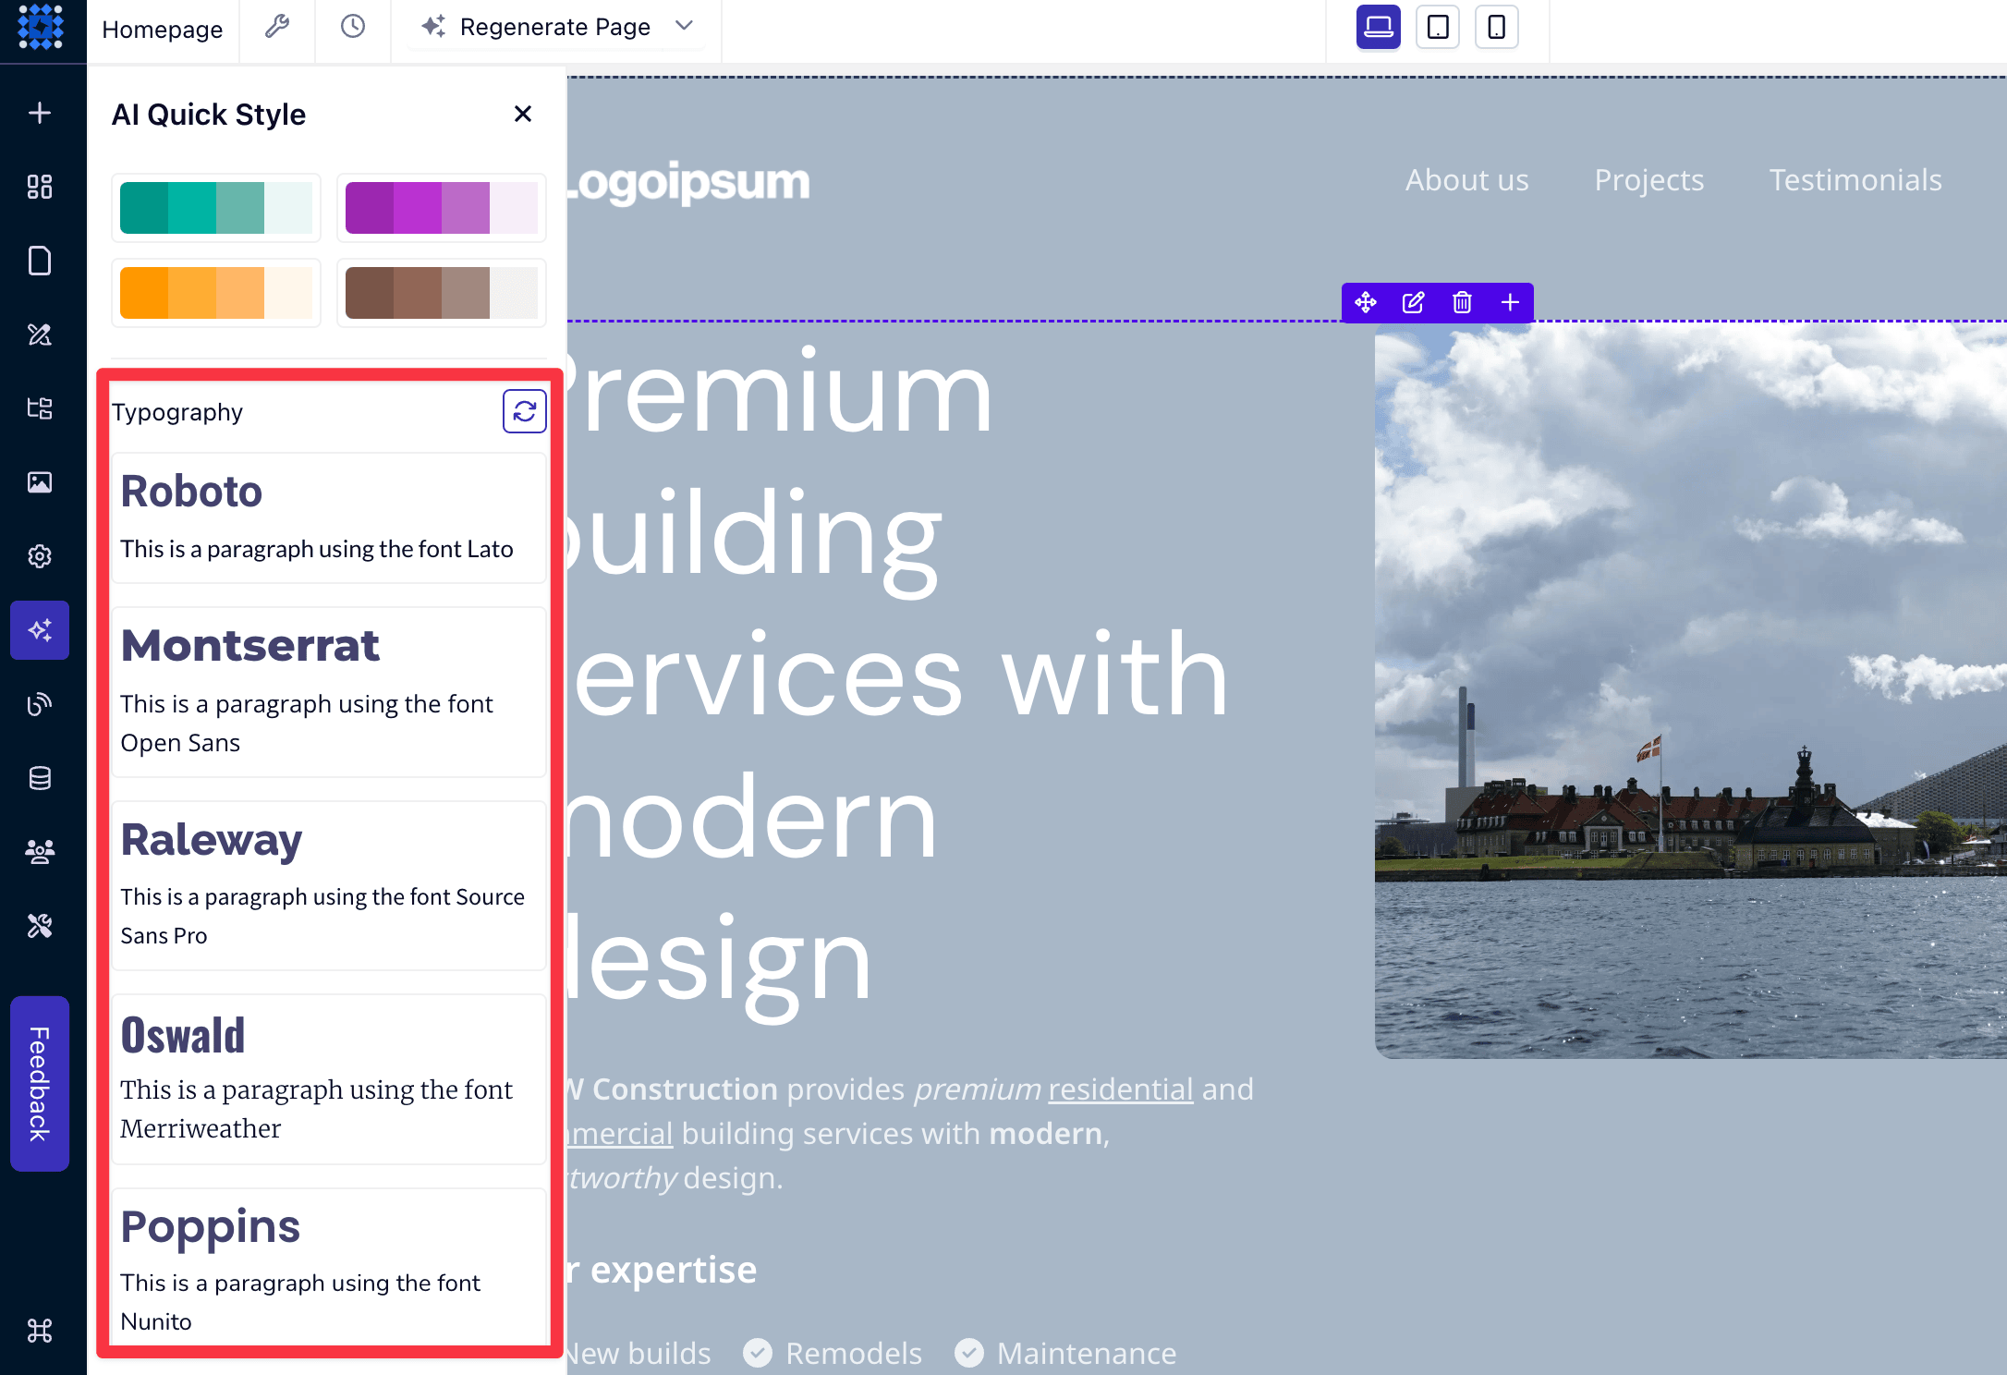Click the move/drag element handle icon
This screenshot has height=1375, width=2007.
(1364, 300)
